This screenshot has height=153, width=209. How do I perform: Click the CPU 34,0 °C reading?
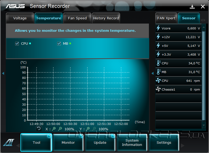coord(194,63)
